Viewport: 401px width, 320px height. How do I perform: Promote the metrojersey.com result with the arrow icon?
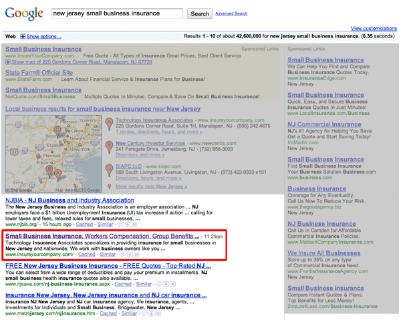pyautogui.click(x=152, y=313)
